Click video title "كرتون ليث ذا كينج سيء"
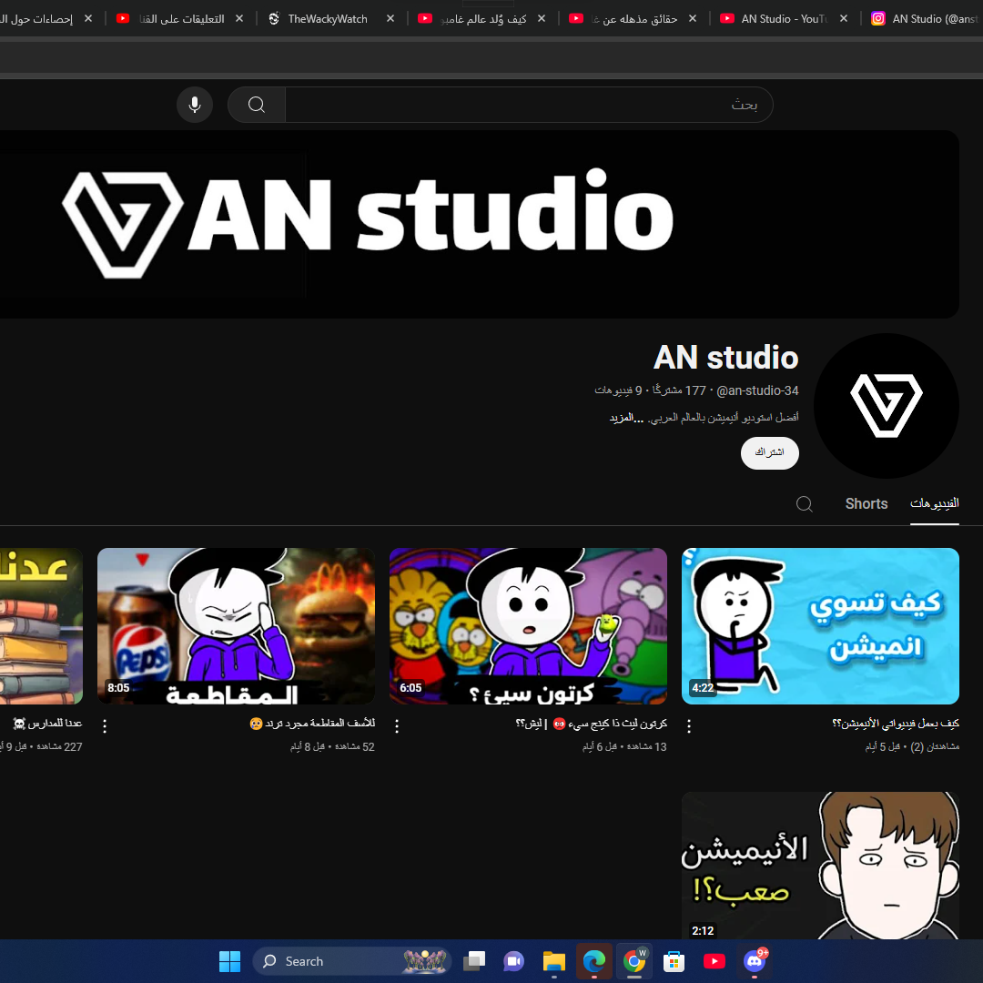 coord(592,724)
